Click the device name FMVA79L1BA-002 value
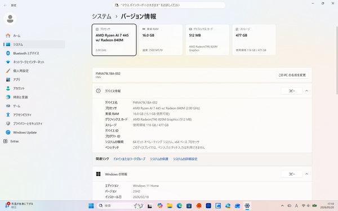 click(145, 102)
